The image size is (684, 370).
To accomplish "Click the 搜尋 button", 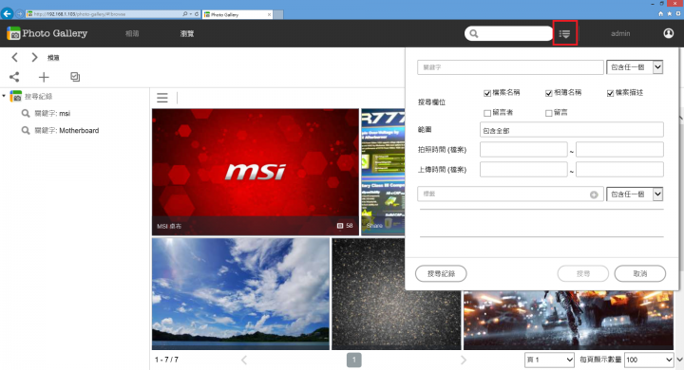I will click(582, 273).
